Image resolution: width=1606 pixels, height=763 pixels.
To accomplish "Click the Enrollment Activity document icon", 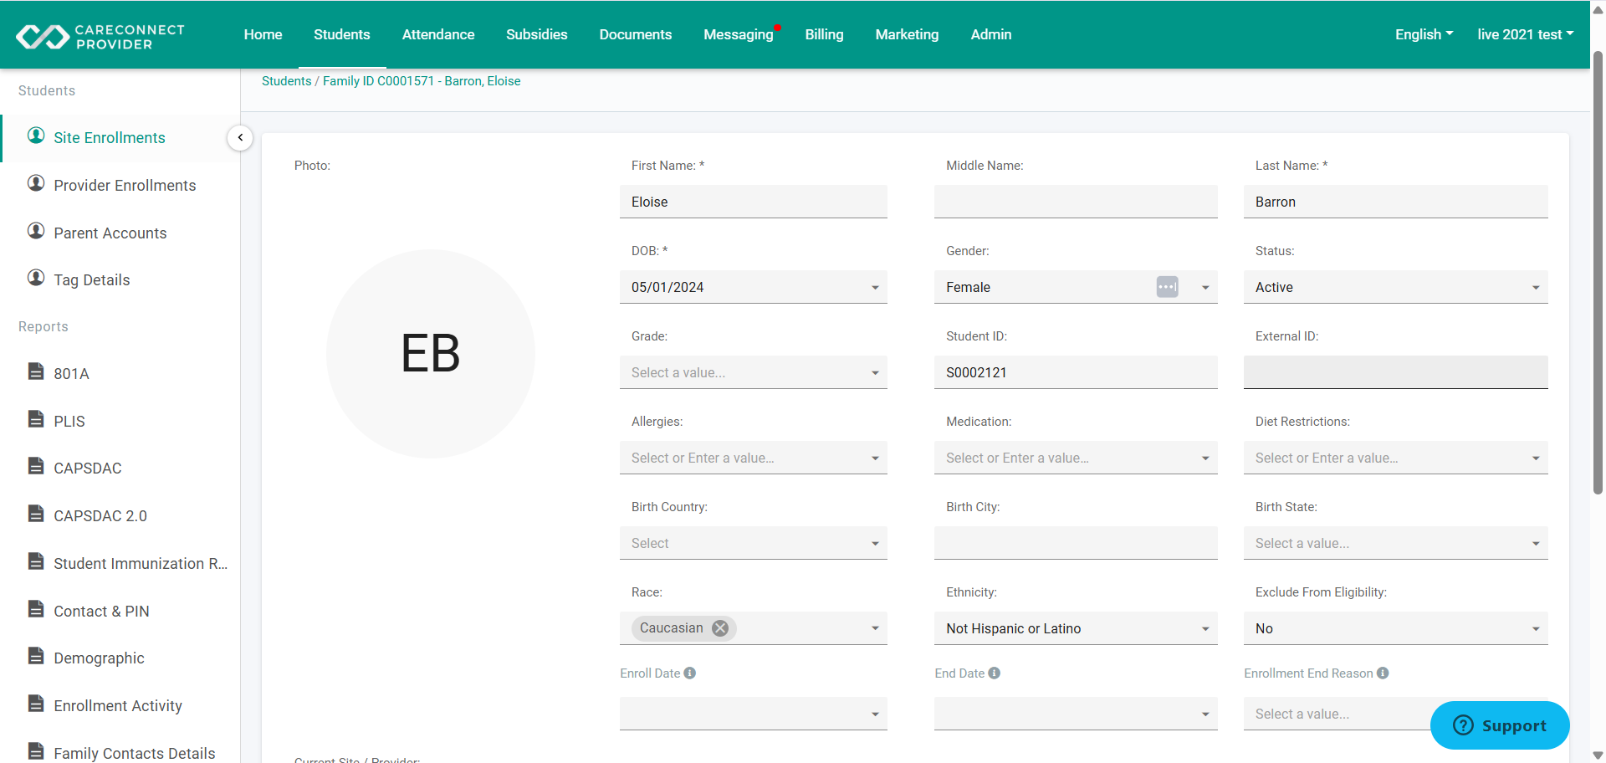I will (36, 704).
